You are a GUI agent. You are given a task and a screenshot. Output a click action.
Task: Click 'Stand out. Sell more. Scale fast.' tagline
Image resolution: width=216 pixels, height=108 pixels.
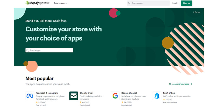click(x=46, y=21)
